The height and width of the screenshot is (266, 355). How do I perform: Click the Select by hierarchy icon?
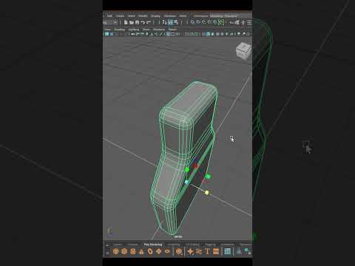(164, 22)
